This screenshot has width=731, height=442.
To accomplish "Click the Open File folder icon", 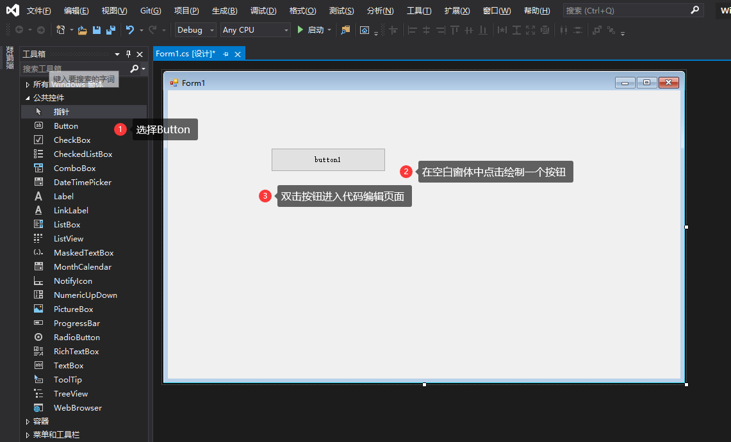I will [83, 30].
